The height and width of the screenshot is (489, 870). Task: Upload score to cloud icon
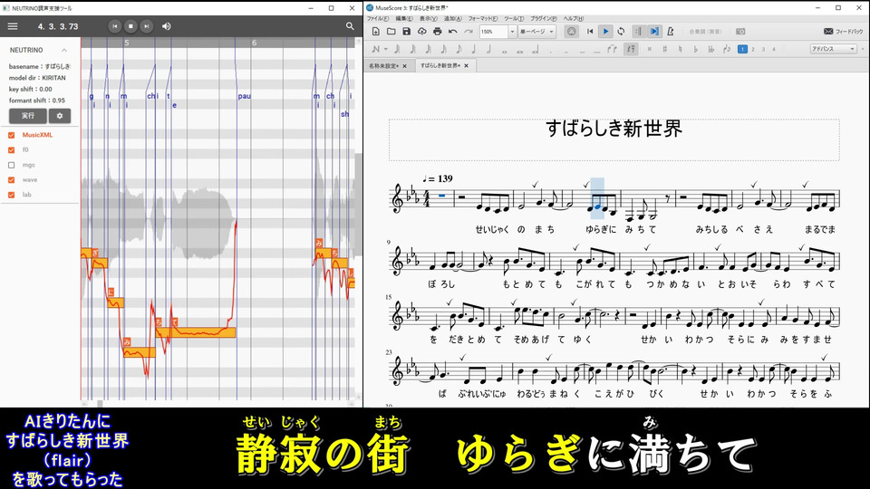point(422,32)
